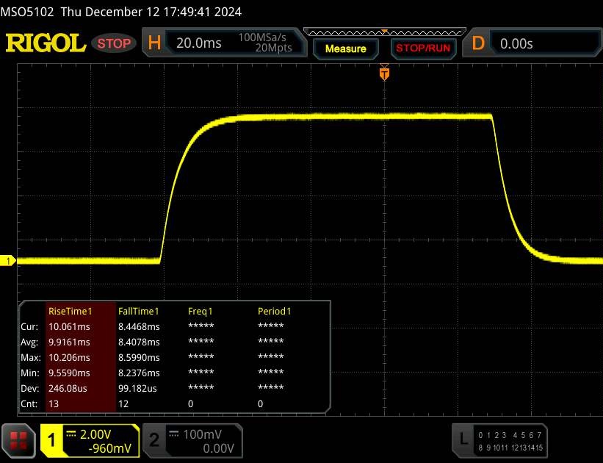603x463 pixels.
Task: Toggle channel 1 number button
Action: (x=51, y=440)
